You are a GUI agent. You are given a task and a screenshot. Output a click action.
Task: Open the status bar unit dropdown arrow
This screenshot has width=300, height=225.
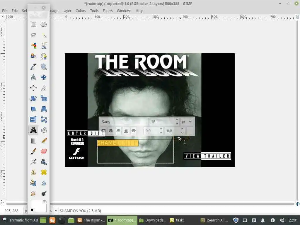[56, 211]
